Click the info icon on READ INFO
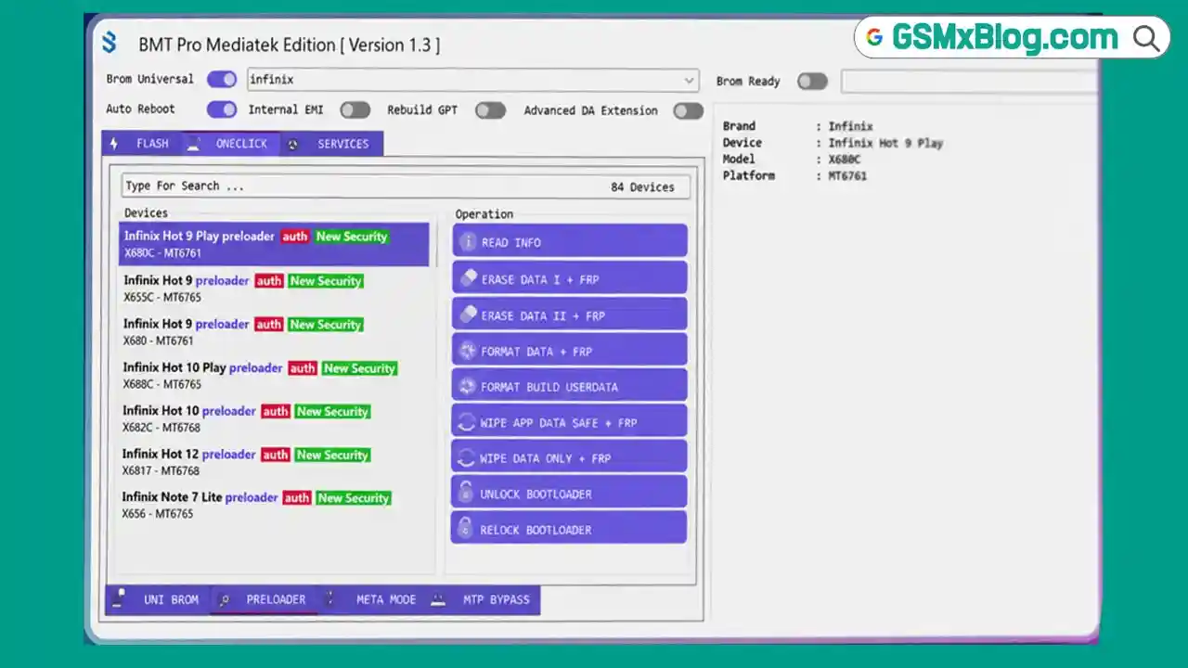Image resolution: width=1188 pixels, height=668 pixels. 467,242
